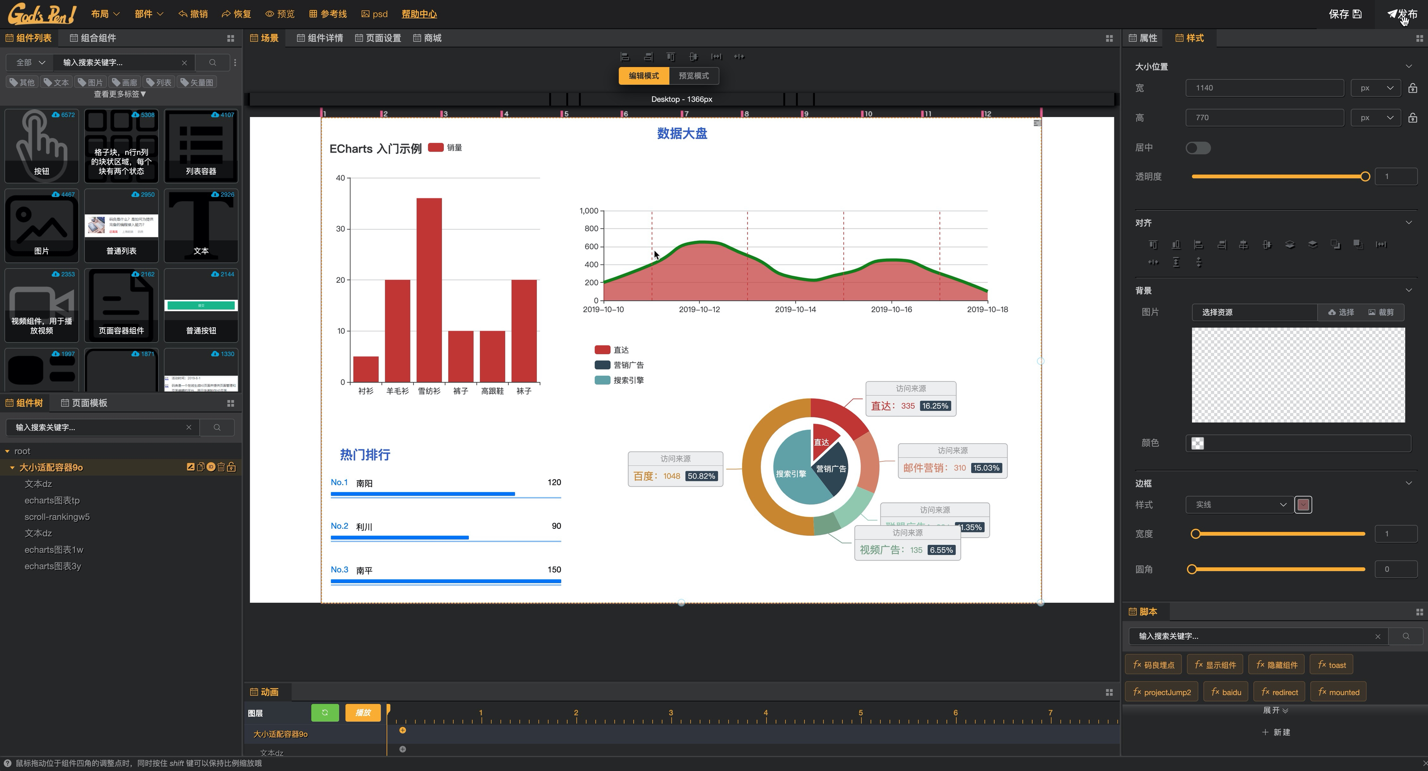Click grid layout icon in 场景 panel header
Screen dimensions: 1428x771
[1109, 38]
